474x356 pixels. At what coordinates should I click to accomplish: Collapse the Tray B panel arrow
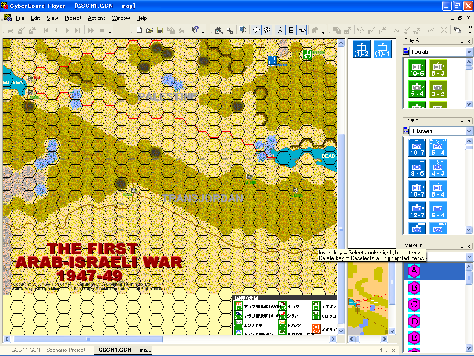point(462,121)
